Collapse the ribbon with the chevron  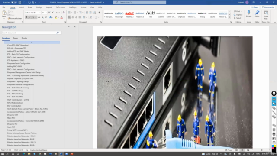[x=275, y=22]
